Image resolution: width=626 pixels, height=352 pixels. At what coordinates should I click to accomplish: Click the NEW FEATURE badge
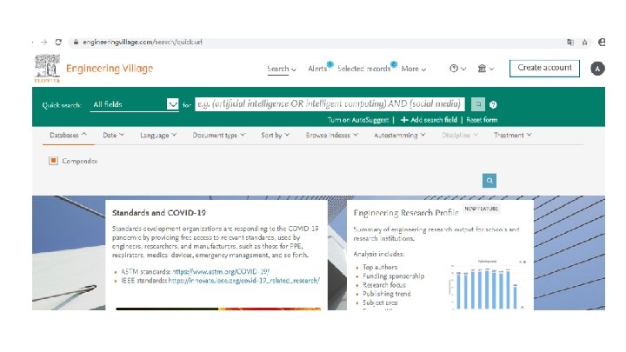[x=481, y=209]
